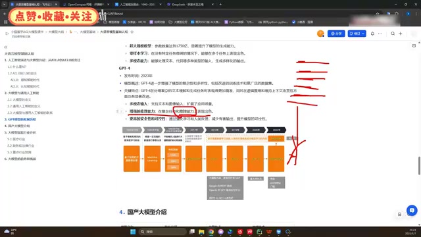Jump to outline item 5.1 医疗行业

tap(16, 139)
